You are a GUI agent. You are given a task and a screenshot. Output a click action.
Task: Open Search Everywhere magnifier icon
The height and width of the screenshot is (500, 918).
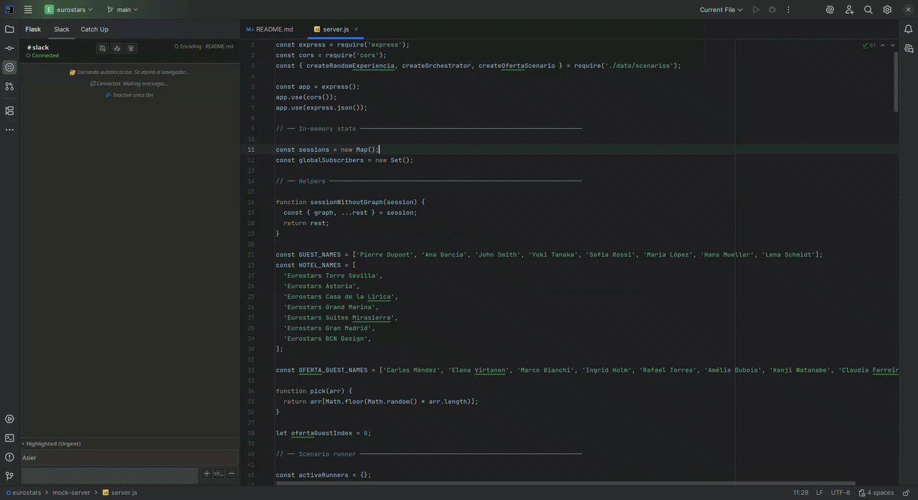(x=869, y=10)
